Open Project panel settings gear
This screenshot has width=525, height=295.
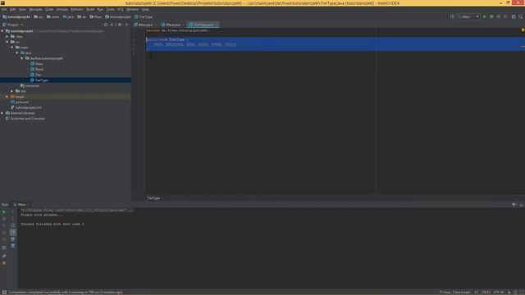click(120, 25)
